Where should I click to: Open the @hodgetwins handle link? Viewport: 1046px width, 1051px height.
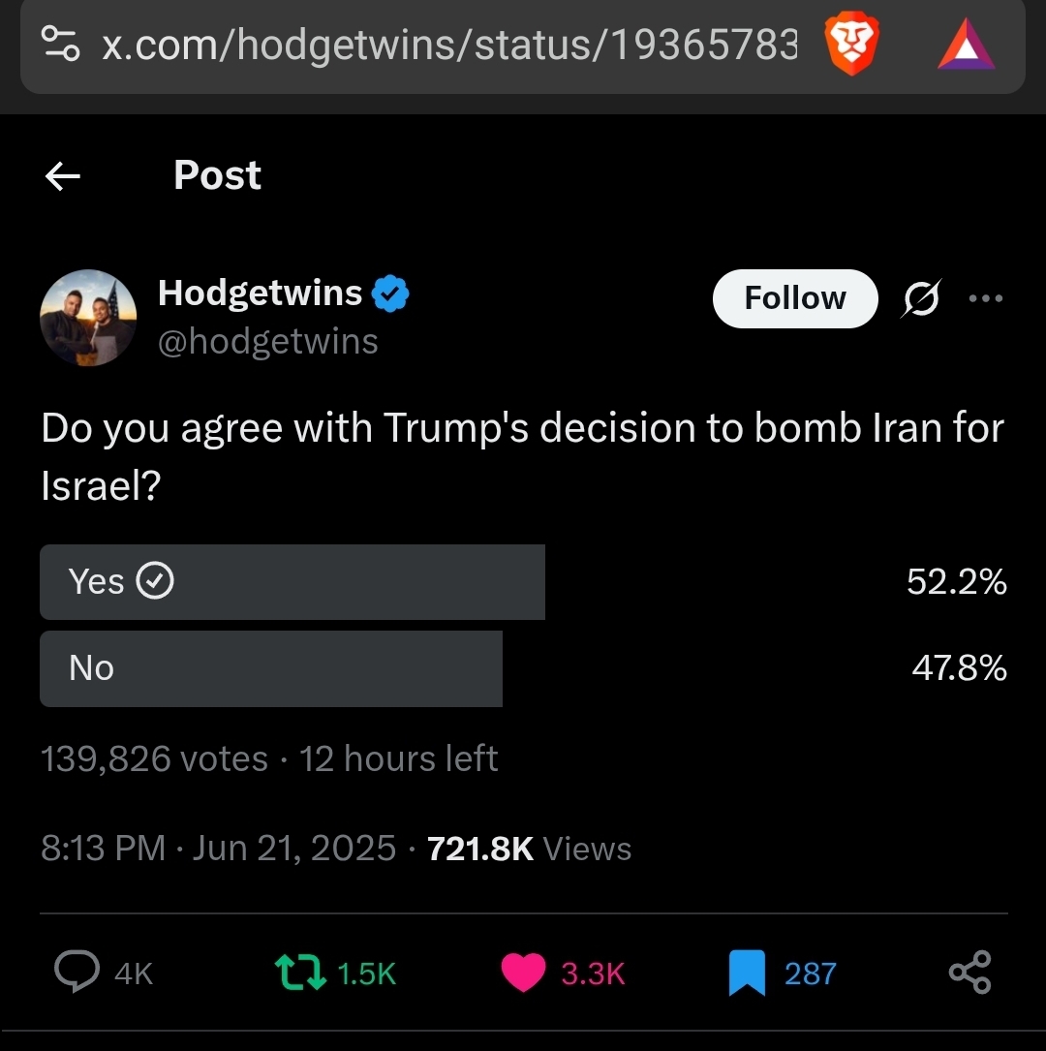(268, 341)
